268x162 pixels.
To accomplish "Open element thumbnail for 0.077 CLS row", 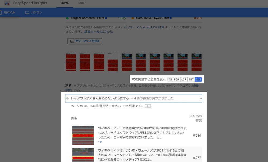I will [x=83, y=155].
